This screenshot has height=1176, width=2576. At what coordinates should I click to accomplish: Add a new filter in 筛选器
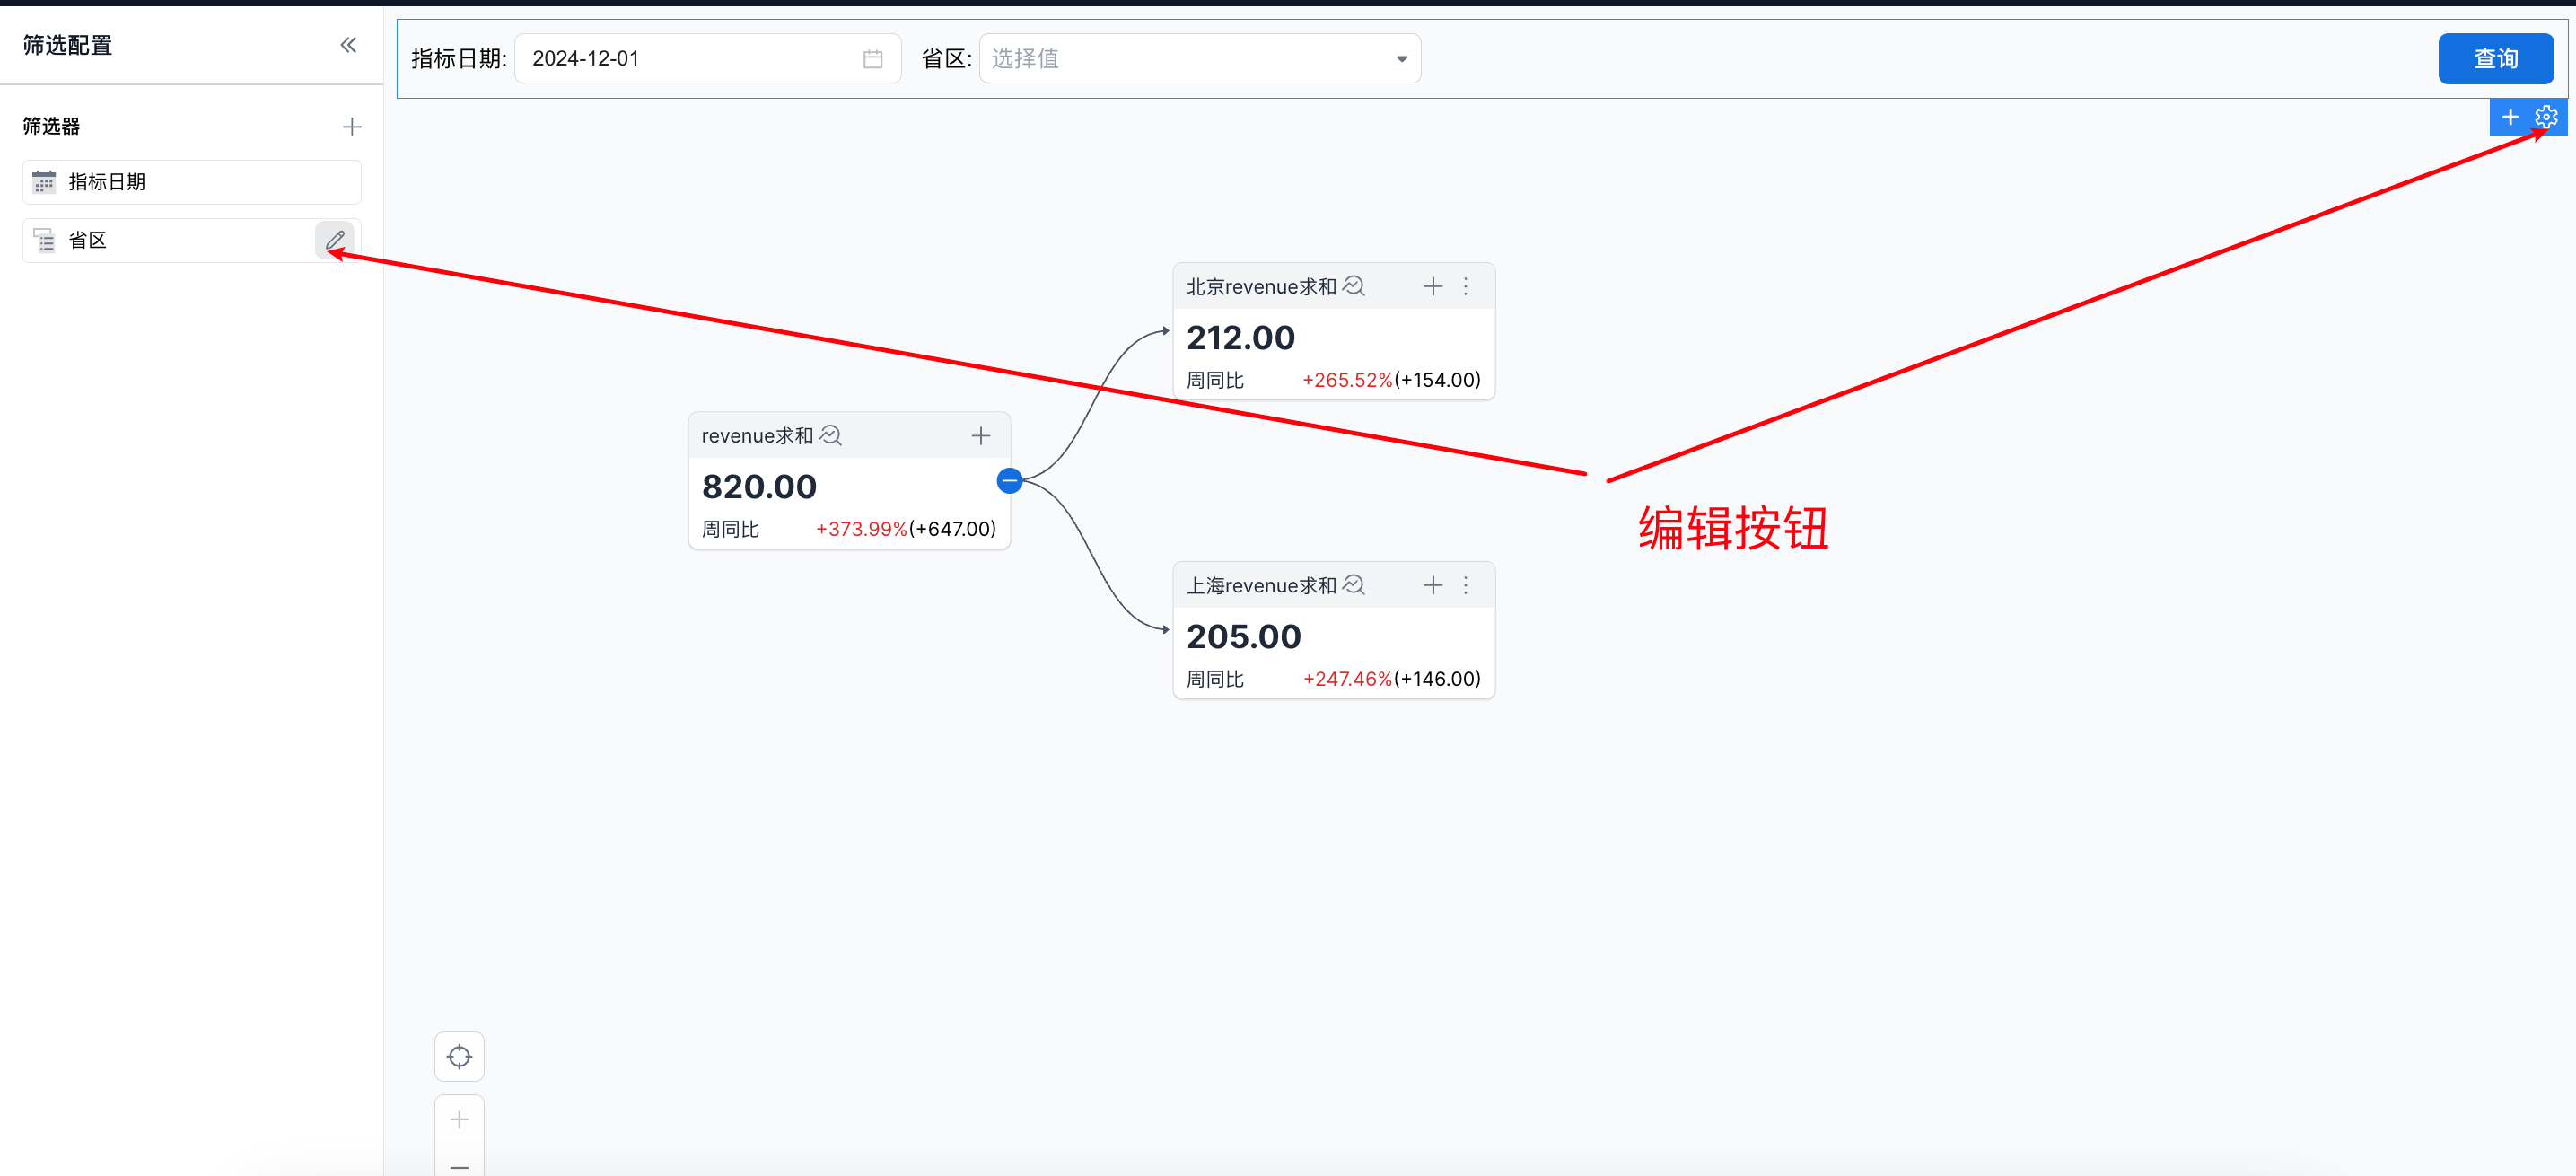pyautogui.click(x=351, y=127)
